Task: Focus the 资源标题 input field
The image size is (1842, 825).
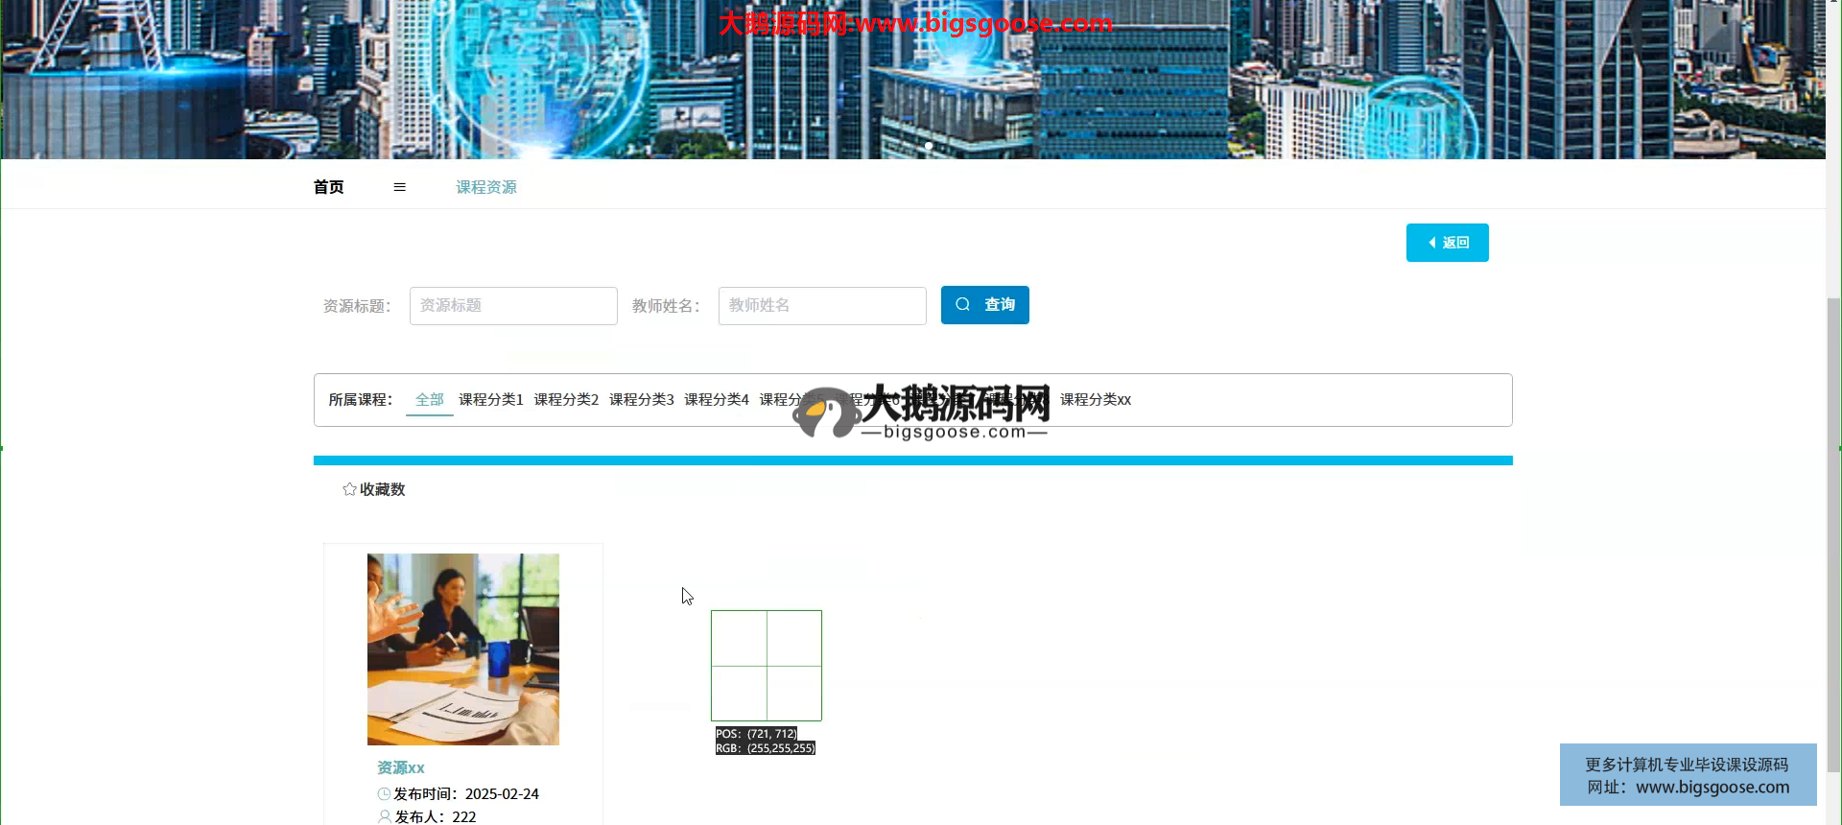Action: point(513,306)
